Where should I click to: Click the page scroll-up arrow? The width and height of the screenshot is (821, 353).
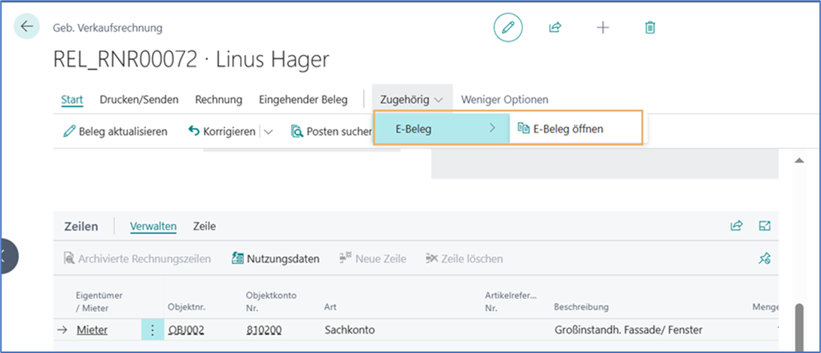799,161
